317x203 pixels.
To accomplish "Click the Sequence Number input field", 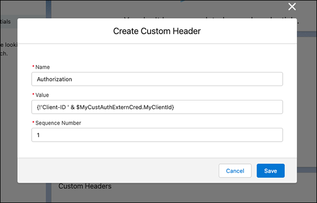I will click(x=157, y=135).
